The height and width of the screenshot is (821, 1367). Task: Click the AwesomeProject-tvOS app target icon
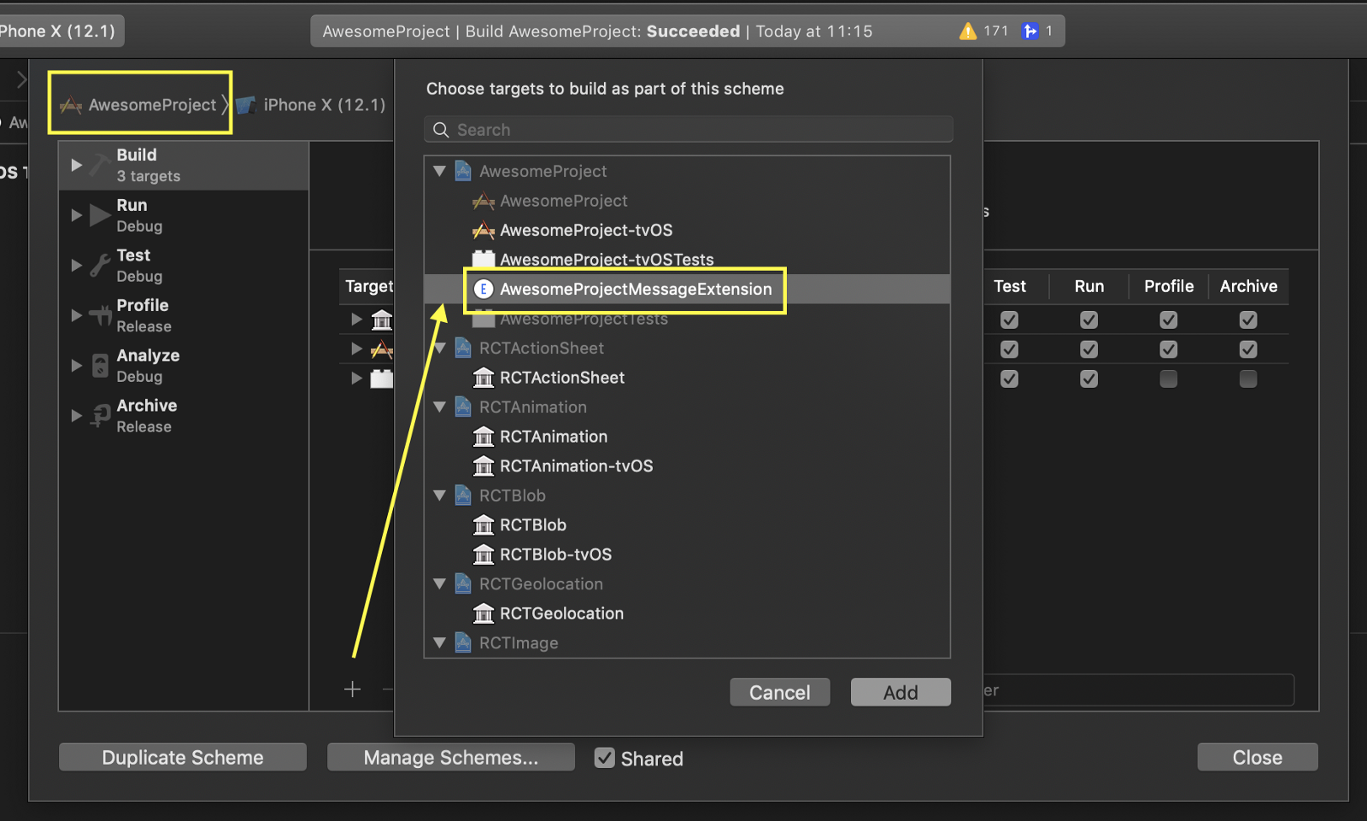tap(484, 230)
